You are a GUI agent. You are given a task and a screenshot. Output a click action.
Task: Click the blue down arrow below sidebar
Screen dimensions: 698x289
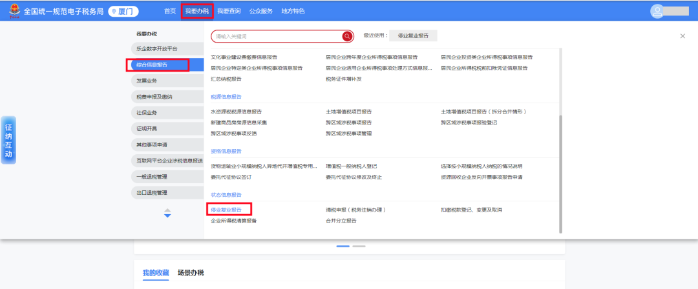pyautogui.click(x=167, y=215)
